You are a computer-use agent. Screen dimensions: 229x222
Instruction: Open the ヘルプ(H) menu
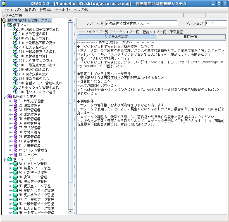tap(81, 10)
